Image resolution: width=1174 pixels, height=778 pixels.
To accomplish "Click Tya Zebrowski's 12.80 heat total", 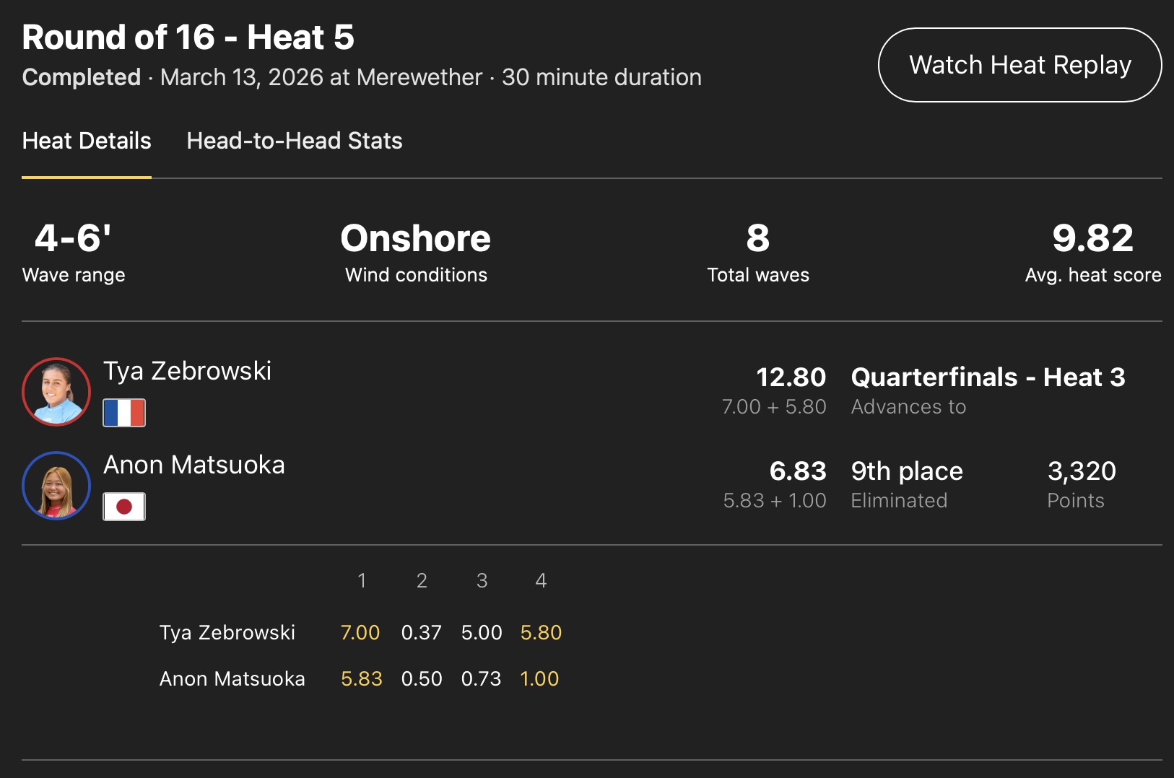I will point(791,377).
